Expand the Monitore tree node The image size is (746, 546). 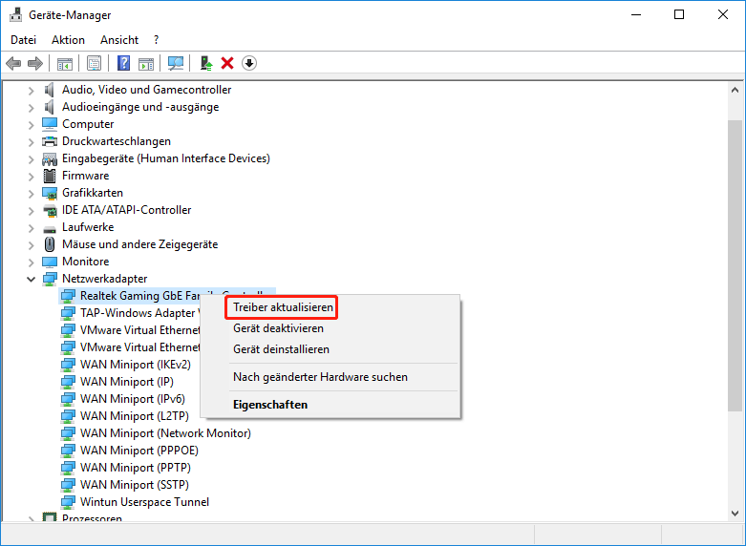(31, 262)
